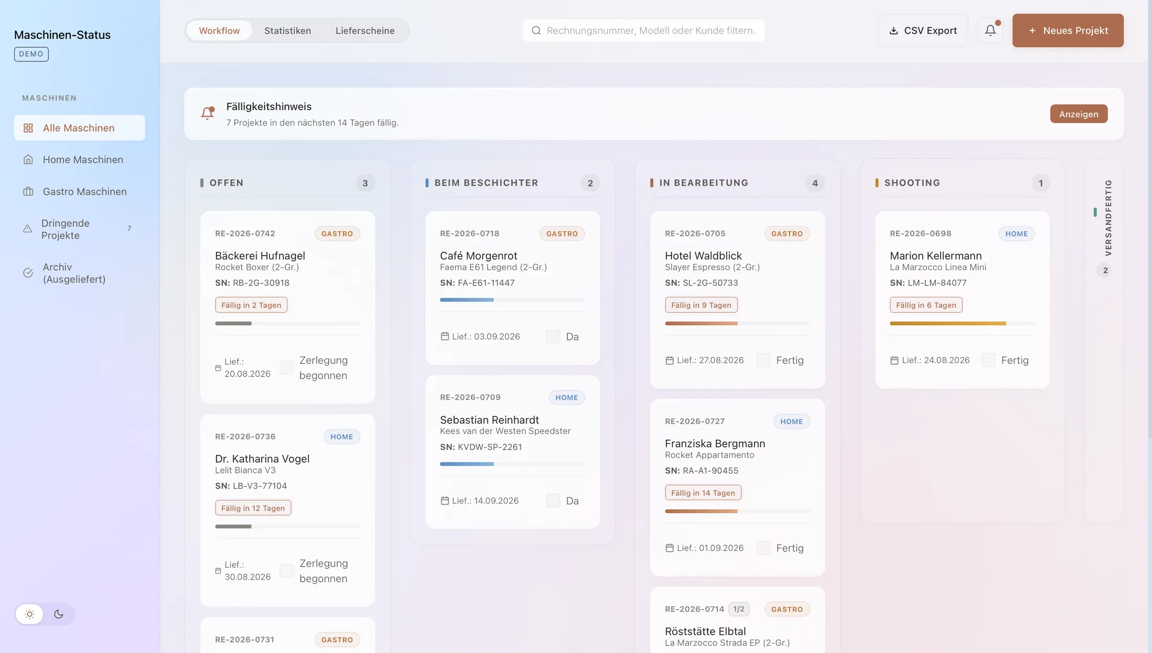This screenshot has height=653, width=1152.
Task: Click the search magnifier icon
Action: tap(536, 30)
